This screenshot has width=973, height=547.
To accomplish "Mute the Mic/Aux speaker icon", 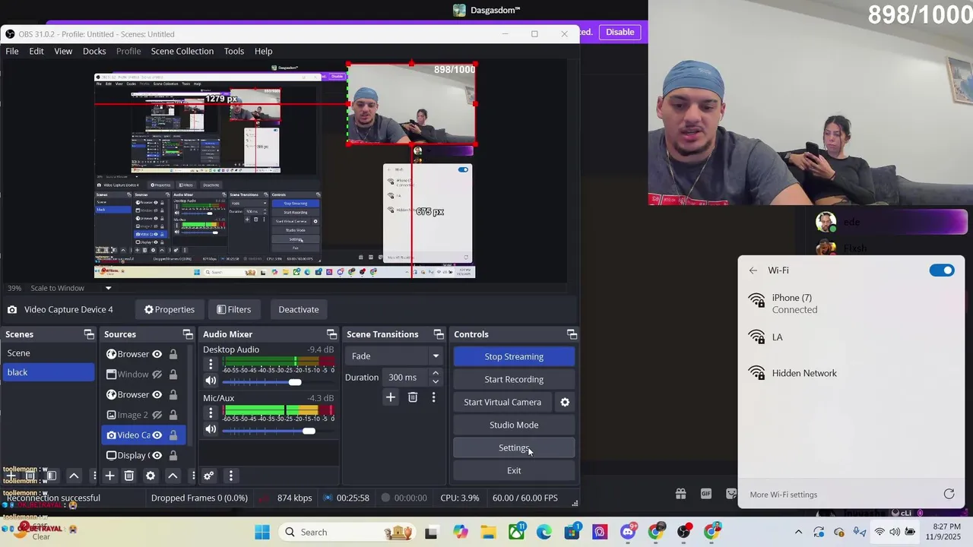I will (x=211, y=430).
